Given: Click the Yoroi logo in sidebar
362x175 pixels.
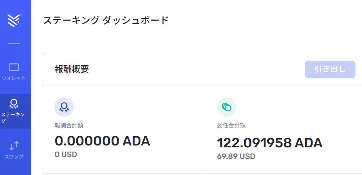Looking at the screenshot, I should tap(14, 21).
